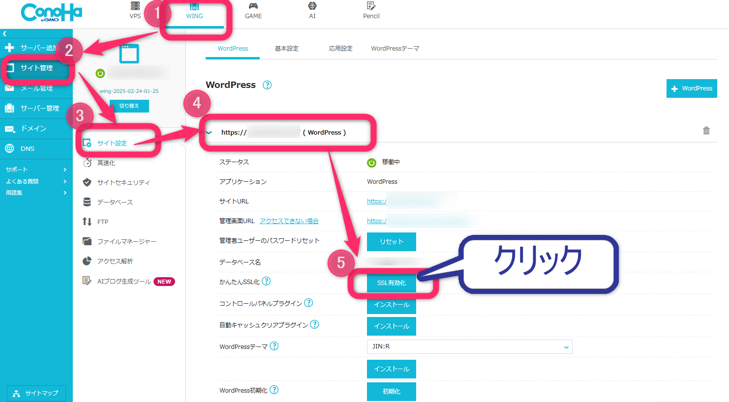Open the GAME service tab
729x402 pixels.
[x=253, y=11]
